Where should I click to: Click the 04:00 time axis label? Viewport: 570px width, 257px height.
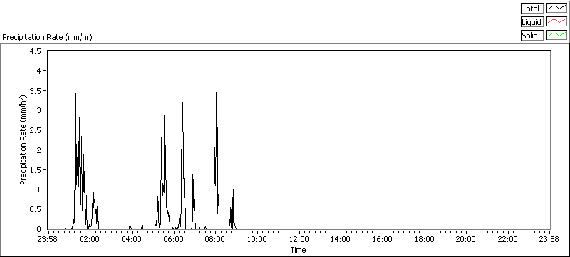coord(132,239)
